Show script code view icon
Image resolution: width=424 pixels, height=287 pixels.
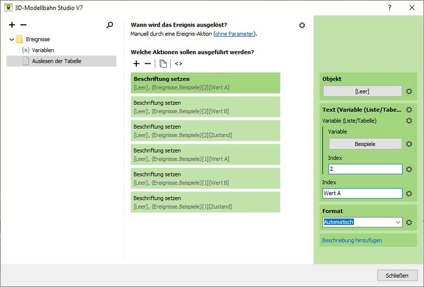click(179, 64)
